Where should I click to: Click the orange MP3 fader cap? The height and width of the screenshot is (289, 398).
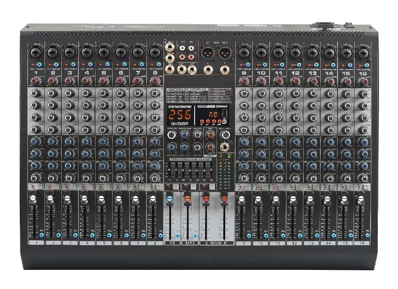pos(188,198)
